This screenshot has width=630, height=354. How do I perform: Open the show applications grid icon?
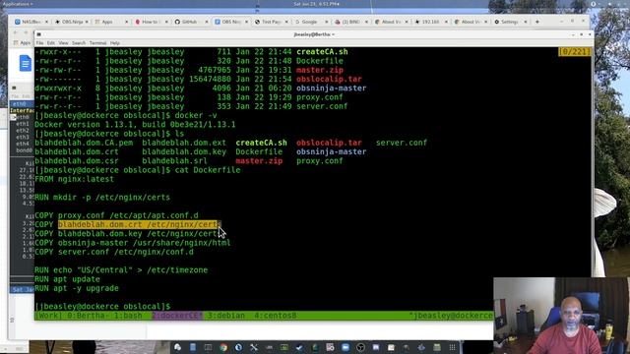click(452, 347)
